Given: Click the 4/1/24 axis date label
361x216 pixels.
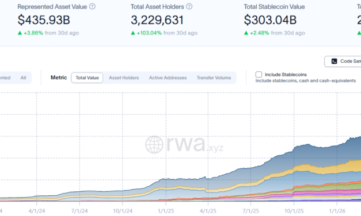Looking at the screenshot, I should click(37, 211).
